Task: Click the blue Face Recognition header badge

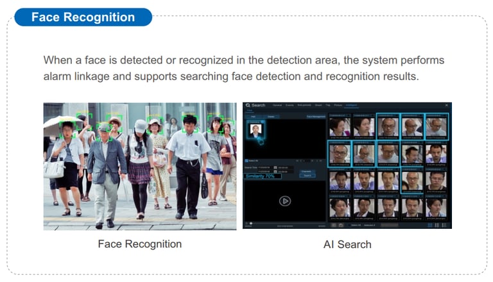Action: pyautogui.click(x=83, y=17)
